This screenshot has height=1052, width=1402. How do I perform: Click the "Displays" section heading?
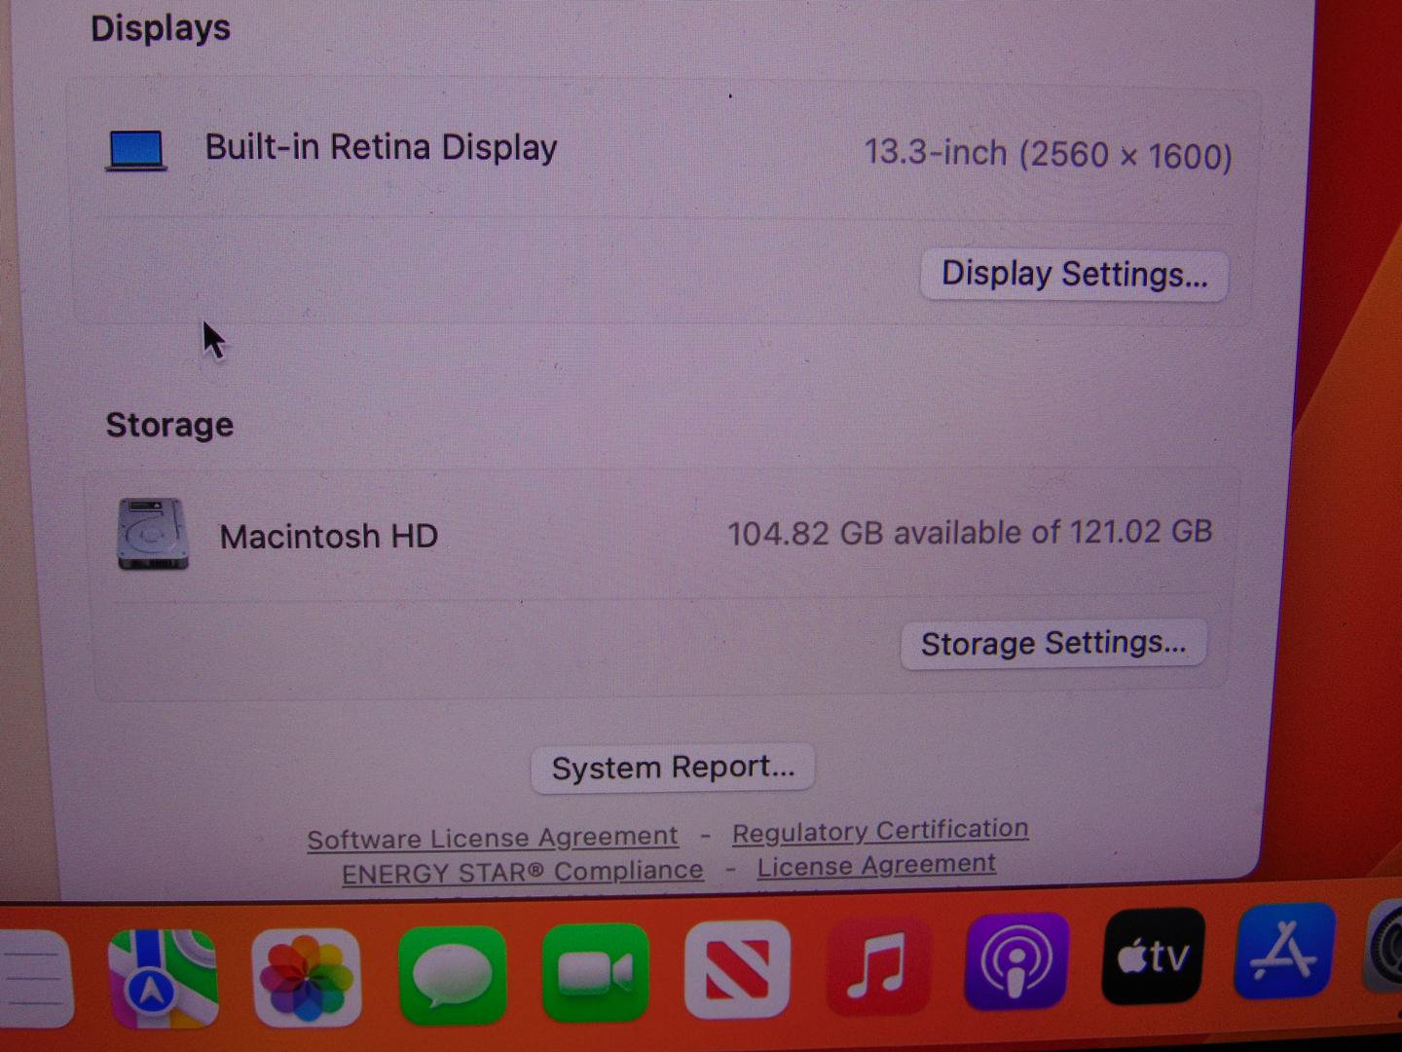click(161, 27)
